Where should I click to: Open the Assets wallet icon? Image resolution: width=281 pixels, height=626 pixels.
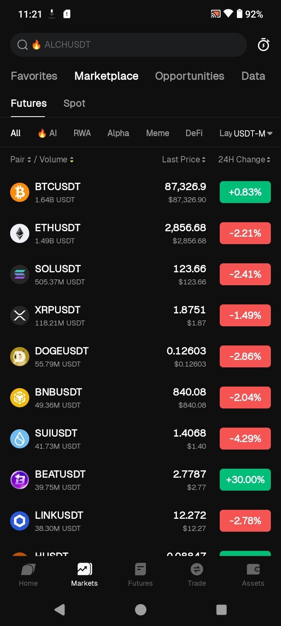253,570
